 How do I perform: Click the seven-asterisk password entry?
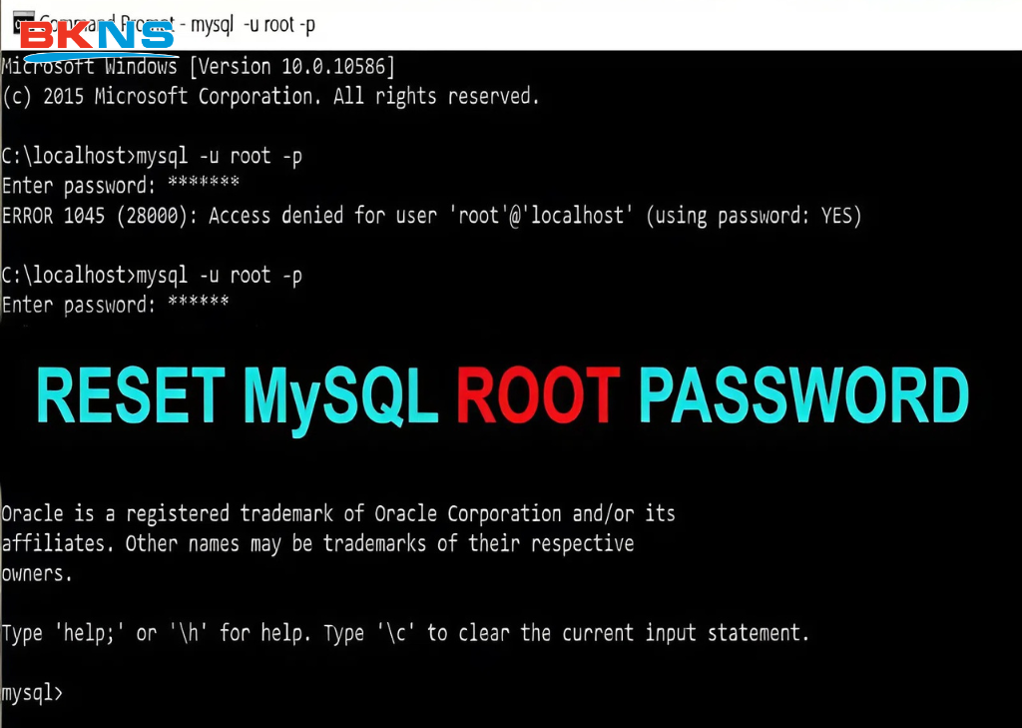click(x=204, y=183)
